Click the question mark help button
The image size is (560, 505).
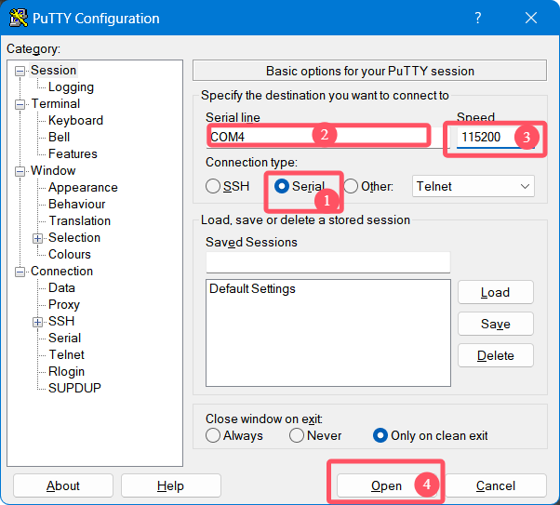click(x=478, y=18)
